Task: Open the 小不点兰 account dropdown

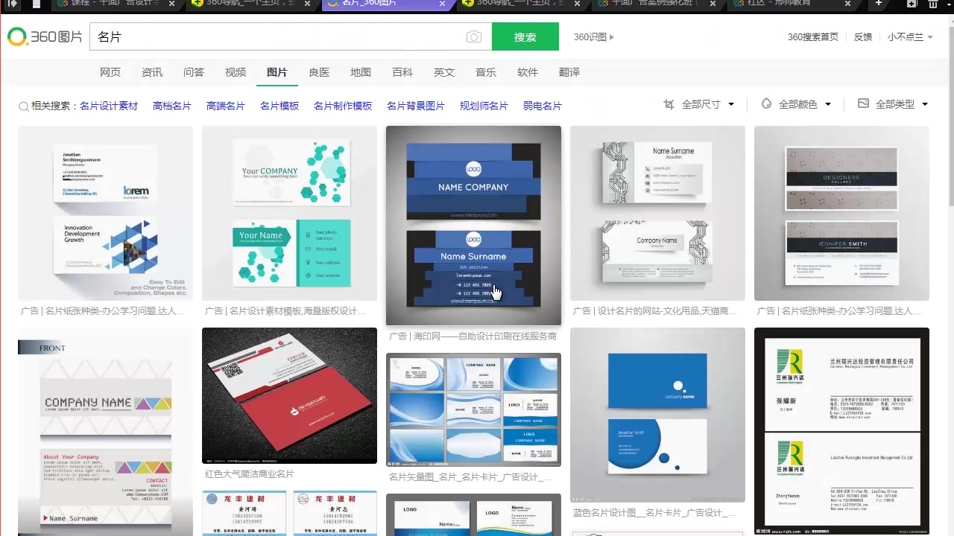Action: click(909, 36)
